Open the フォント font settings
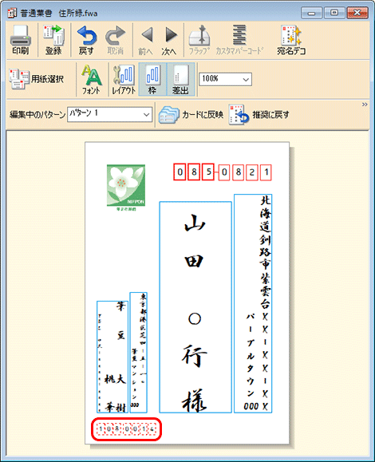 coord(91,80)
